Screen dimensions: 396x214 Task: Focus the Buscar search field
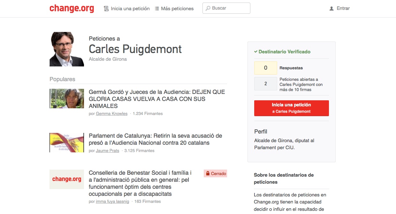coord(226,8)
